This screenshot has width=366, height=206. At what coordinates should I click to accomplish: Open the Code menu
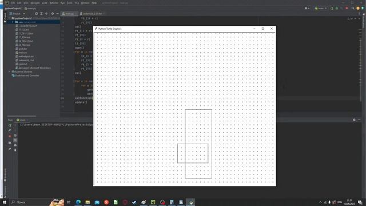45,3
